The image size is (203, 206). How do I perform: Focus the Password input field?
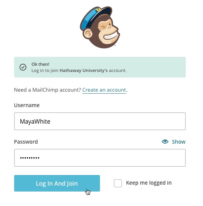[100, 158]
